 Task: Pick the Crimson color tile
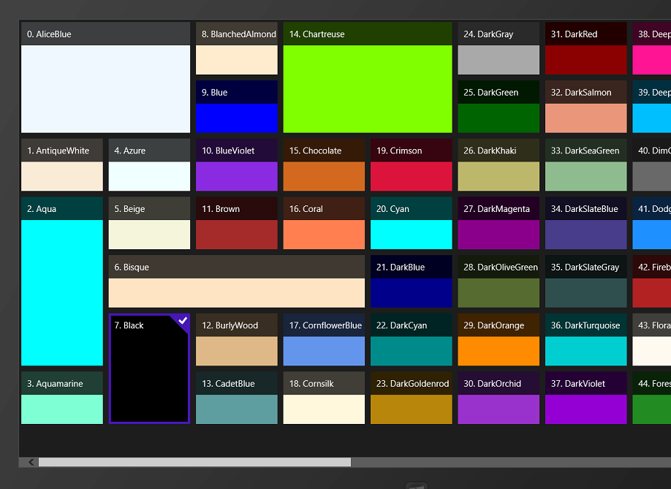coord(412,164)
